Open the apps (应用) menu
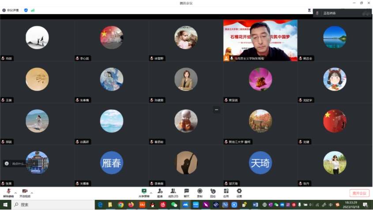Screen dimensions: 373x210 pos(226,193)
